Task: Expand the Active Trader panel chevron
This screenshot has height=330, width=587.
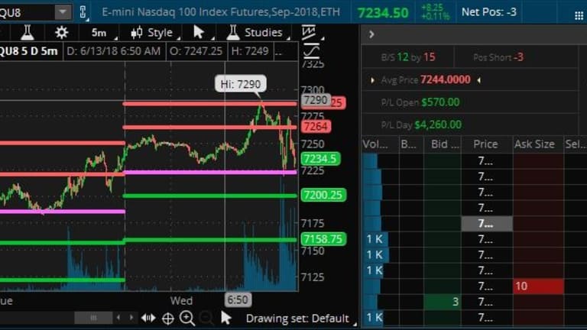Action: click(x=371, y=34)
